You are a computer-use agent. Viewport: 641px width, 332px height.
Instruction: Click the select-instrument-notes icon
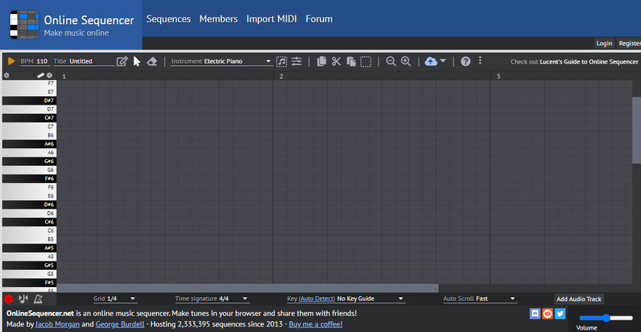point(282,61)
